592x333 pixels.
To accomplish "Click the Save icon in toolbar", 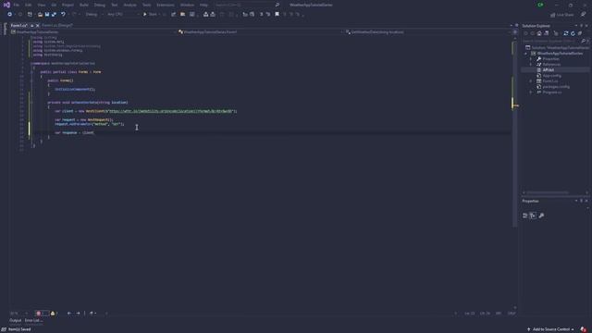I will [47, 15].
